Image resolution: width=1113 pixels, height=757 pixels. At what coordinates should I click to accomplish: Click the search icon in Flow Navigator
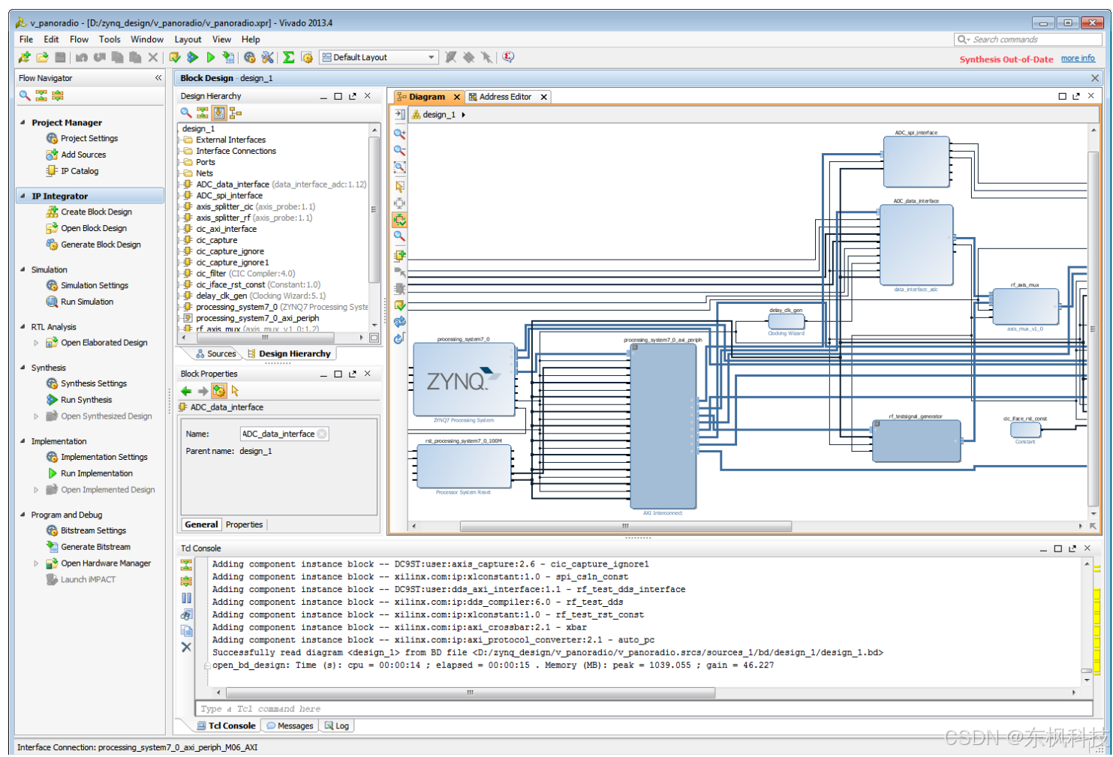click(x=25, y=95)
